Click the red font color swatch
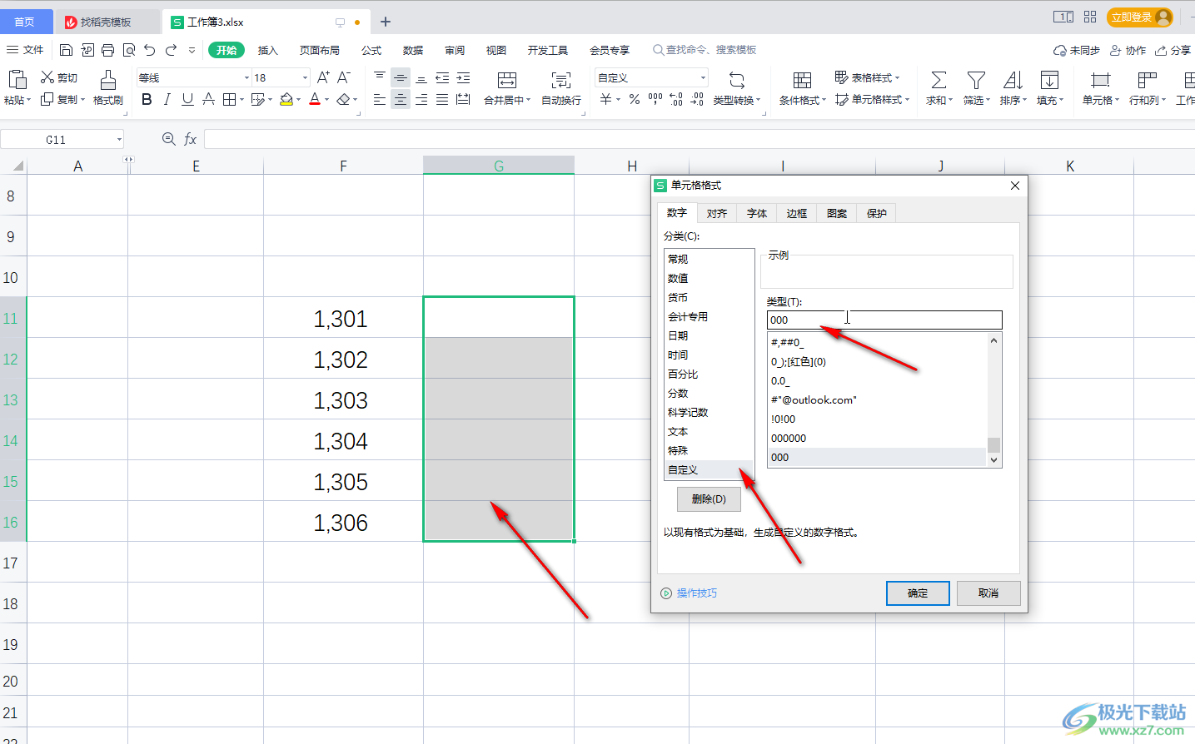The image size is (1195, 744). pos(315,100)
